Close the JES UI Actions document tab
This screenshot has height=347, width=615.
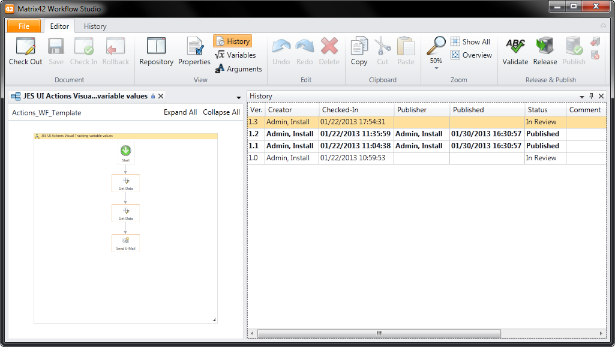161,96
